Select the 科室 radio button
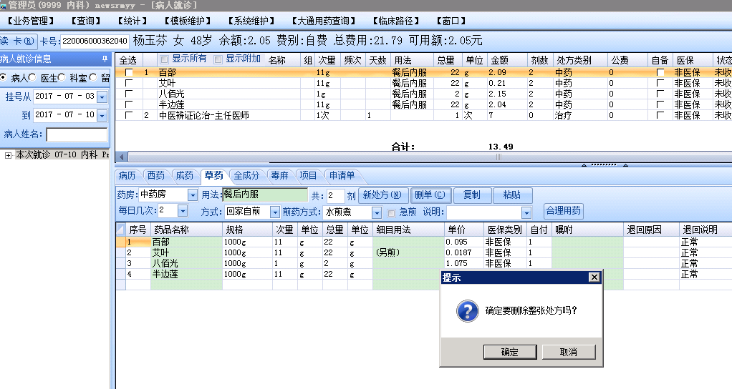This screenshot has height=389, width=732. [61, 77]
